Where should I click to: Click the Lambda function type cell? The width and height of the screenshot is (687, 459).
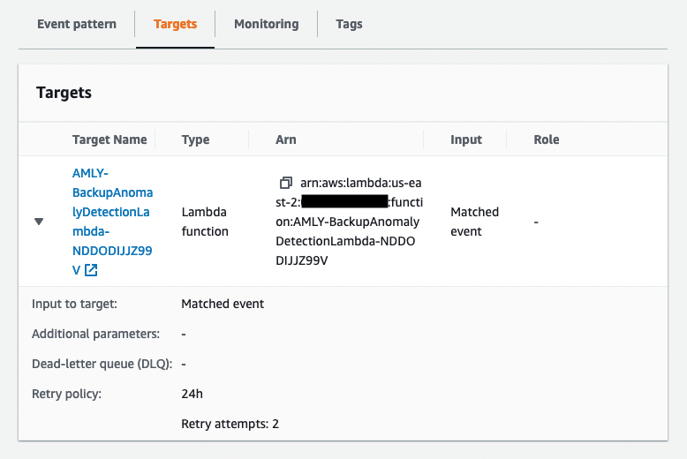[x=205, y=222]
